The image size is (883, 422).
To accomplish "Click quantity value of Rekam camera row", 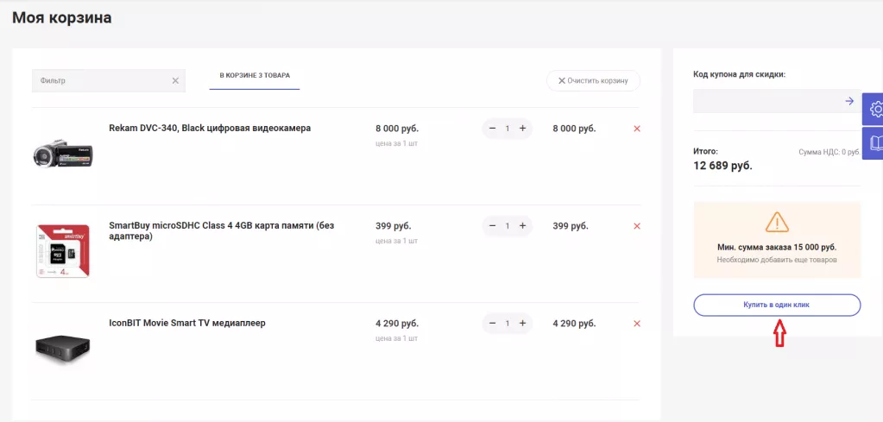I will pyautogui.click(x=508, y=129).
